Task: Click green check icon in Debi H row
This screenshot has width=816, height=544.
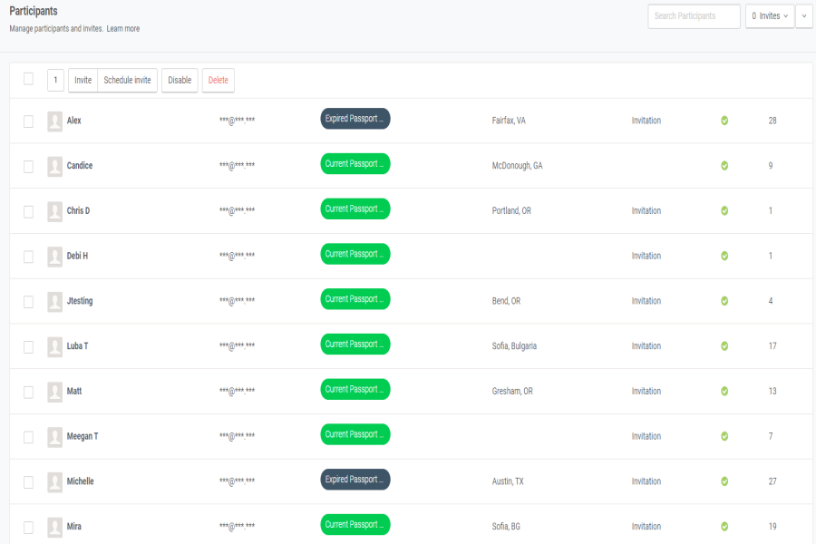Action: 724,256
